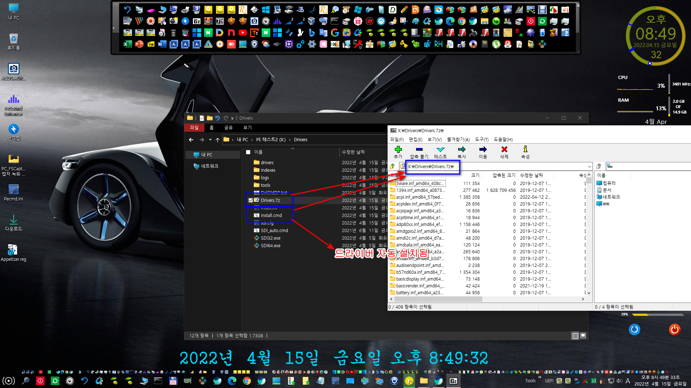Select 내 PC in Explorer navigation pane
The height and width of the screenshot is (388, 691).
[212, 155]
